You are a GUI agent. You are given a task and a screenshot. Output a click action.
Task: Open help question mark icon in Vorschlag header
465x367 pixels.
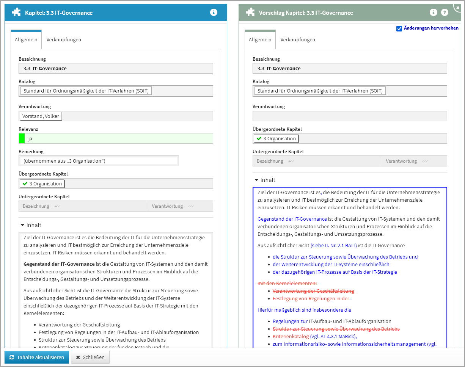(x=445, y=13)
